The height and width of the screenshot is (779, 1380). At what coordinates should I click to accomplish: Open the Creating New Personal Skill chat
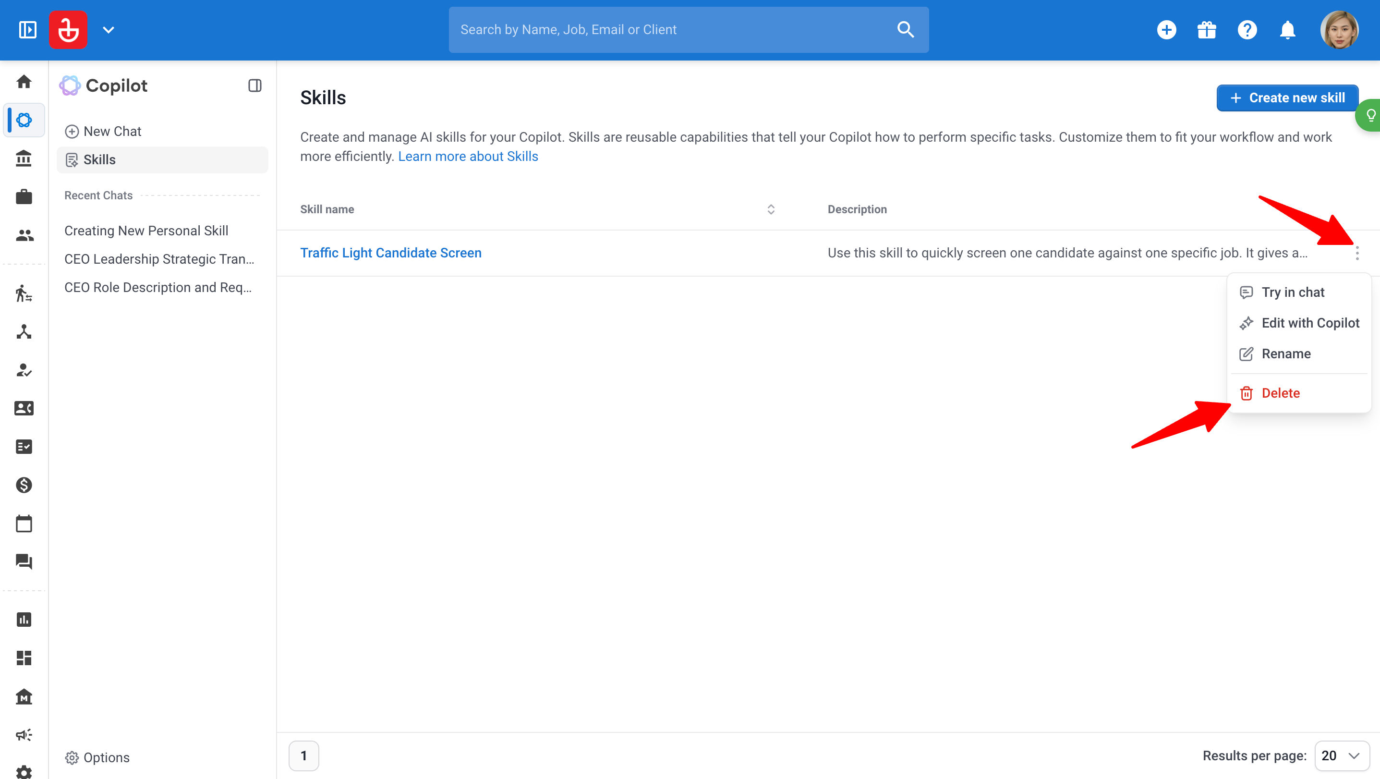point(146,231)
